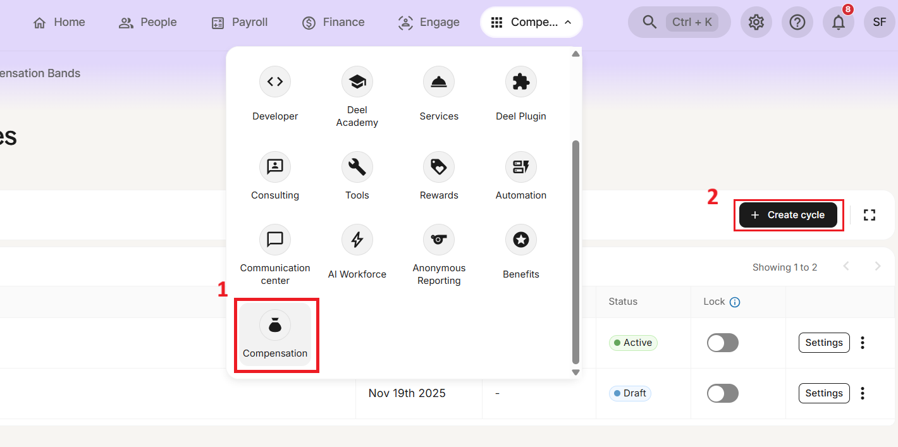Open more options for the Draft cycle

pos(863,393)
